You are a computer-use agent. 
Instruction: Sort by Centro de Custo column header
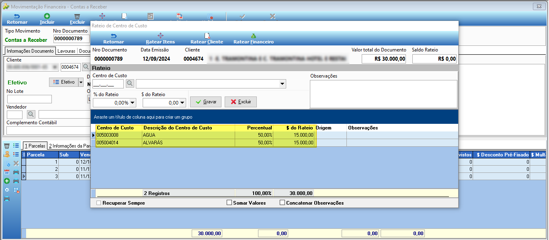point(119,128)
